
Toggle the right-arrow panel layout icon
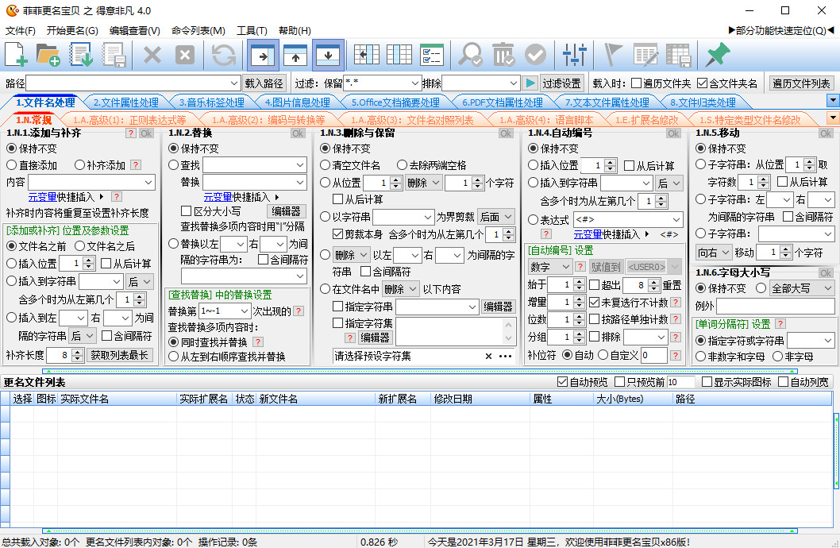(x=263, y=55)
